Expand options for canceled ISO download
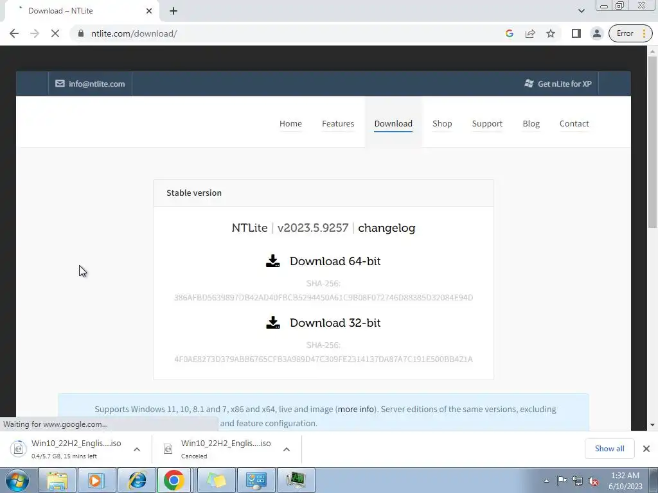Viewport: 658px width, 493px height. click(x=287, y=449)
